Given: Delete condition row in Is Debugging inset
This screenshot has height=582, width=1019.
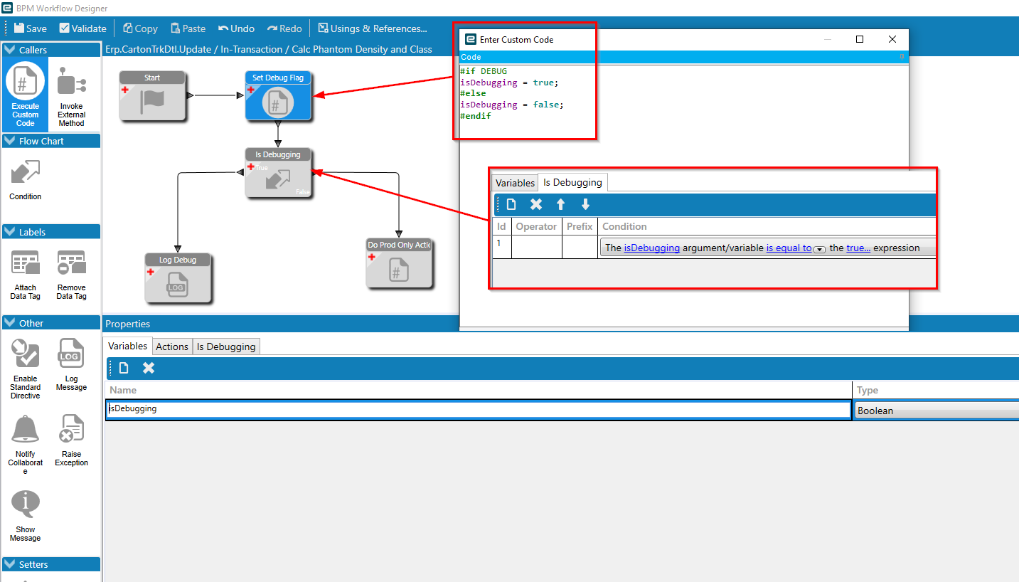Looking at the screenshot, I should pyautogui.click(x=536, y=204).
